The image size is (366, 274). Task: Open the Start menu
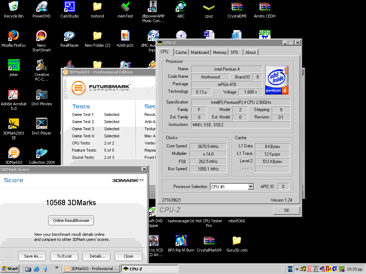(x=10, y=269)
